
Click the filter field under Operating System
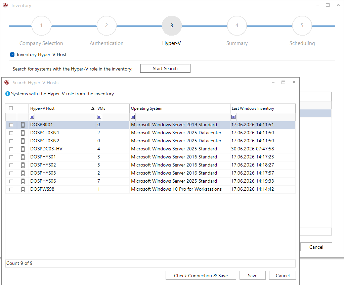[x=182, y=117]
